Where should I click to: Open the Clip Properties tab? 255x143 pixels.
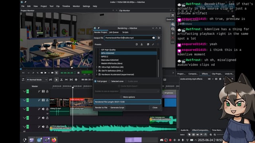click(217, 74)
